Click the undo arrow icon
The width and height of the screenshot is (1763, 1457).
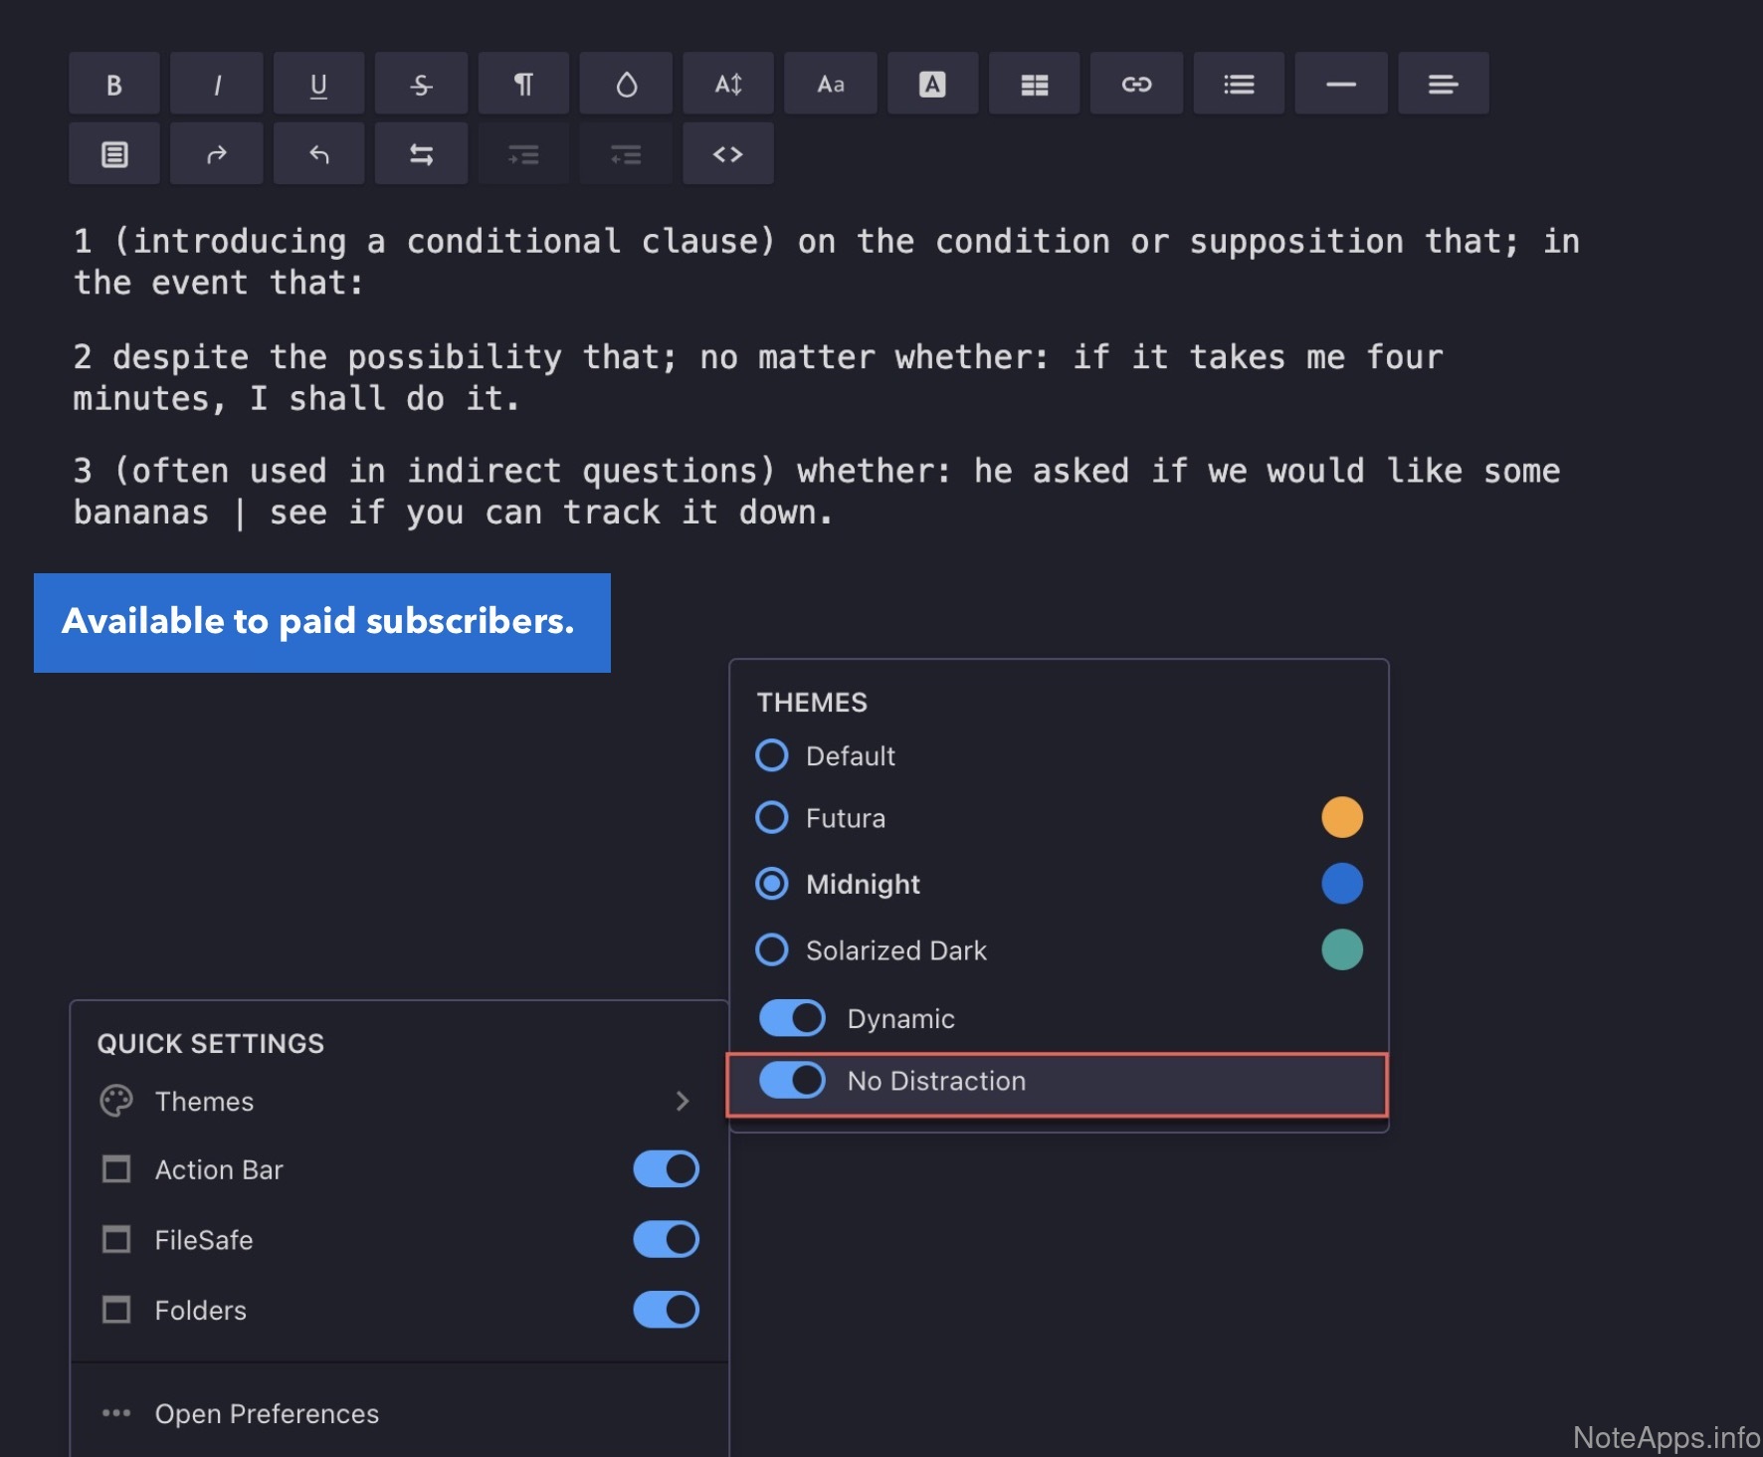point(318,154)
